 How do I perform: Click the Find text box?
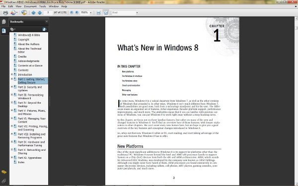124,12
